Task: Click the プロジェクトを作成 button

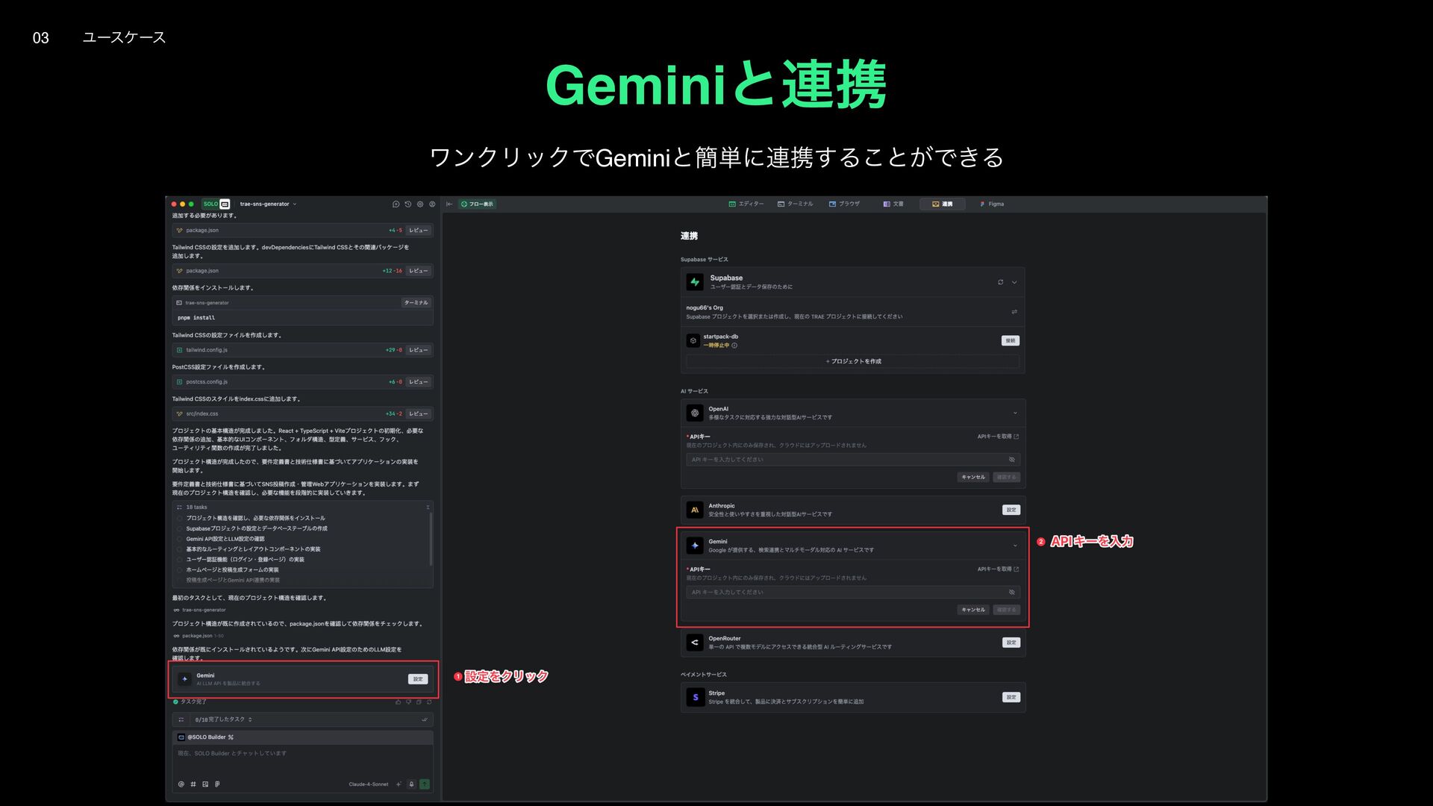Action: [x=852, y=361]
